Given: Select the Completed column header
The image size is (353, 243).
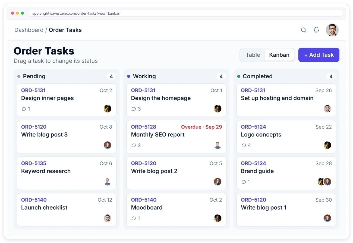Looking at the screenshot, I should (286, 76).
